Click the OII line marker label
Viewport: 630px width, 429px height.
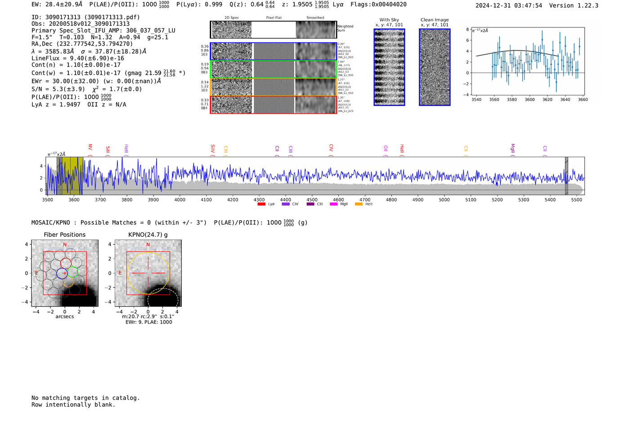tap(386, 151)
